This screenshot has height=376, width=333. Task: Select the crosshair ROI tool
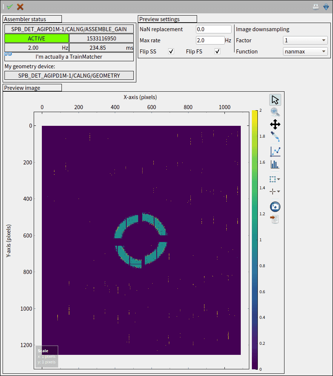pos(273,192)
